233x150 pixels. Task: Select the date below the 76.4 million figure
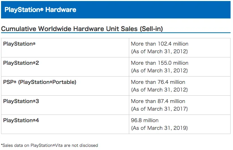pyautogui.click(x=159, y=90)
